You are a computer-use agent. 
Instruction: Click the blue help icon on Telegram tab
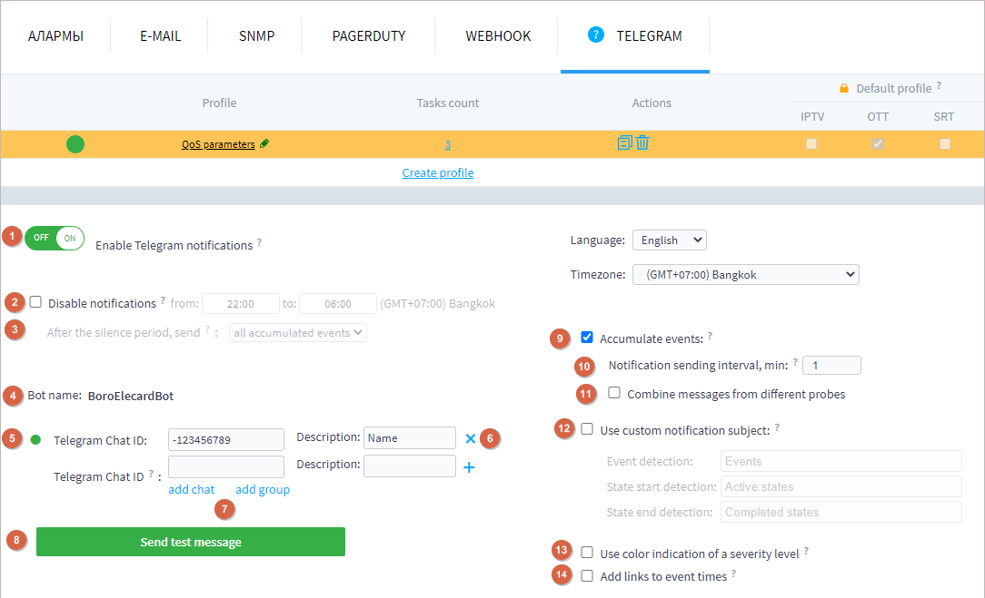(x=596, y=35)
